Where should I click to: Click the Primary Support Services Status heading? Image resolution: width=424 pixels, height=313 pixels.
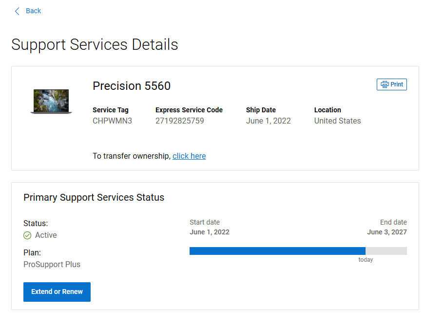point(94,198)
